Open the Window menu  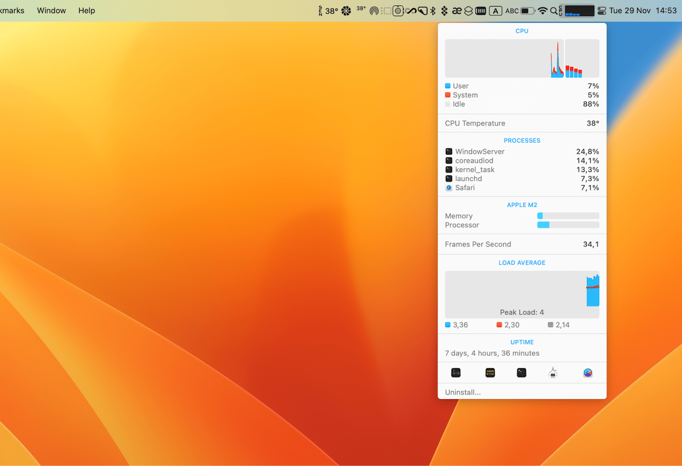pos(52,11)
